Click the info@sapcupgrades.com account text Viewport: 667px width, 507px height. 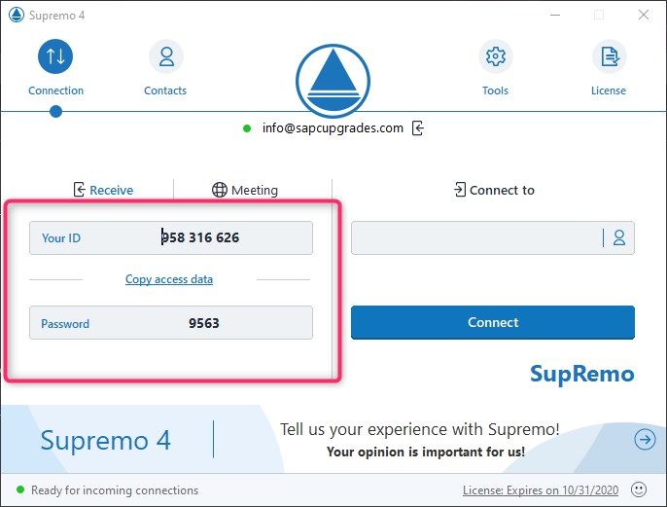[333, 127]
